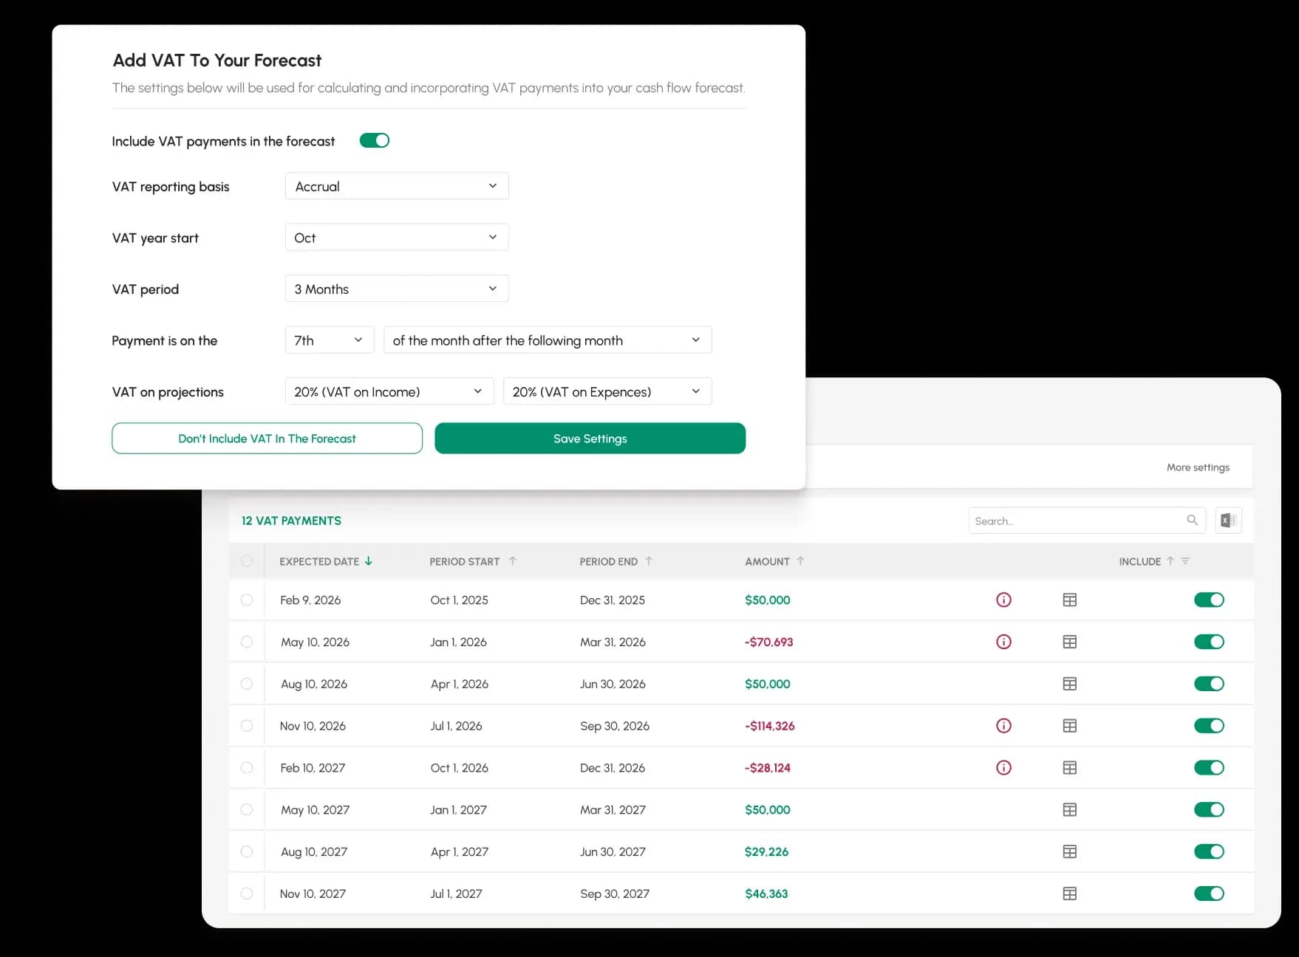The image size is (1299, 957).
Task: Click the Excel export icon
Action: coord(1228,521)
